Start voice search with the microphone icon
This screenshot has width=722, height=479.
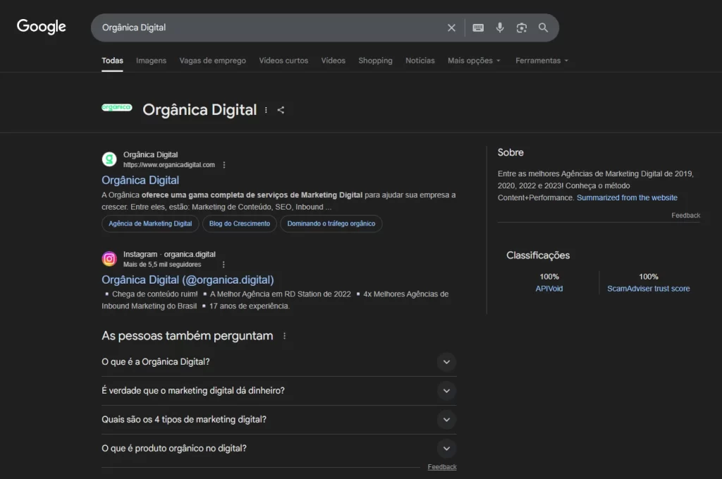pos(500,28)
